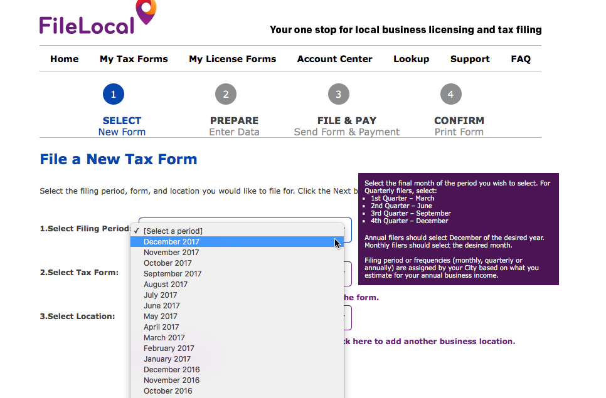Choose the [Select a period] placeholder option
Viewport: 606px width, 398px height.
pyautogui.click(x=237, y=231)
